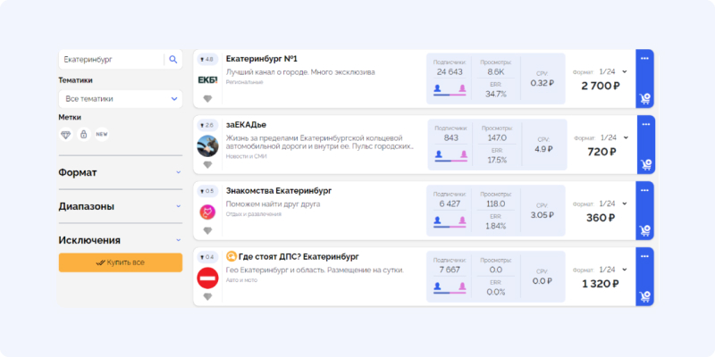This screenshot has width=715, height=357.
Task: Expand the Формат filter section
Action: (x=120, y=172)
